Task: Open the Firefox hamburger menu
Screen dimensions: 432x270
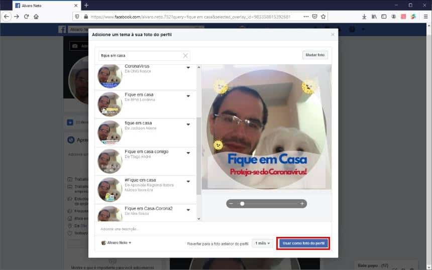Action: [x=425, y=17]
